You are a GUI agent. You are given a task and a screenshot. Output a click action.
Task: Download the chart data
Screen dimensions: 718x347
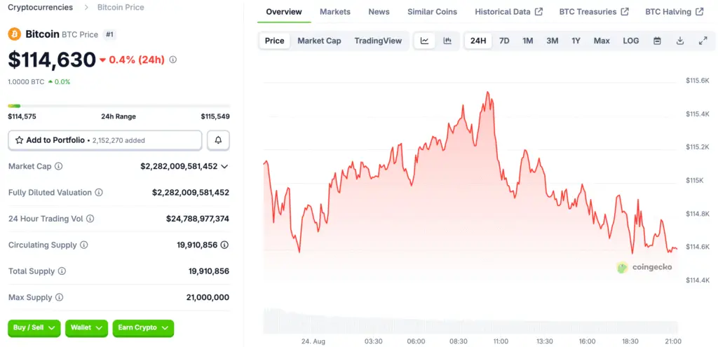point(680,41)
